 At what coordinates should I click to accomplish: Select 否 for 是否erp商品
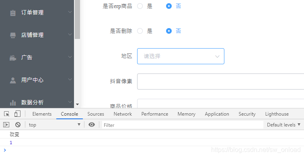tap(169, 6)
